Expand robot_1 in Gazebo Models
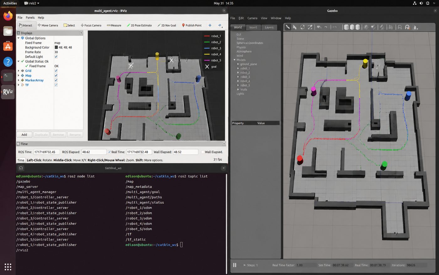 coord(238,68)
